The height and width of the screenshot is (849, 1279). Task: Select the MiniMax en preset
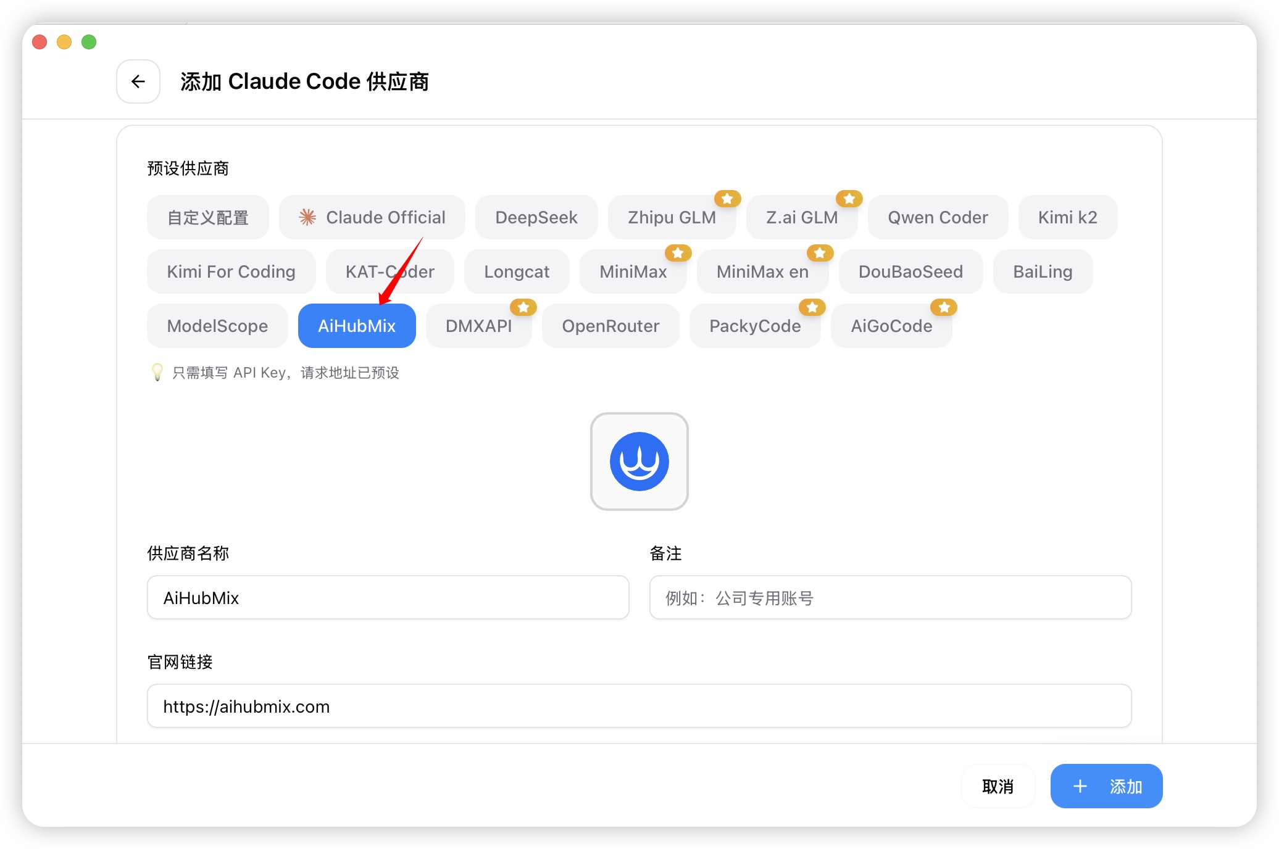pos(762,271)
